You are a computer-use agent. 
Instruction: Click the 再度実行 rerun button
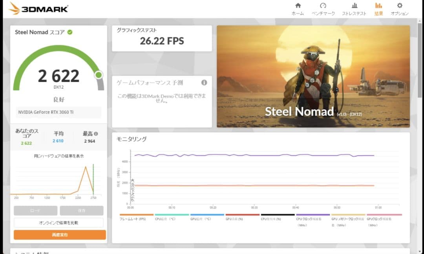tap(59, 235)
